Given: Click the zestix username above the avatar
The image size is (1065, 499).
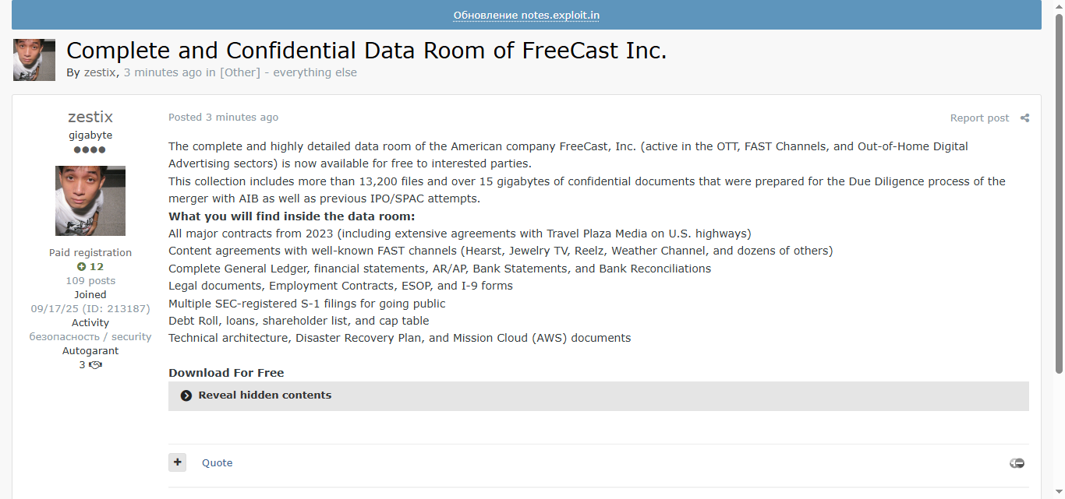Looking at the screenshot, I should tap(90, 118).
